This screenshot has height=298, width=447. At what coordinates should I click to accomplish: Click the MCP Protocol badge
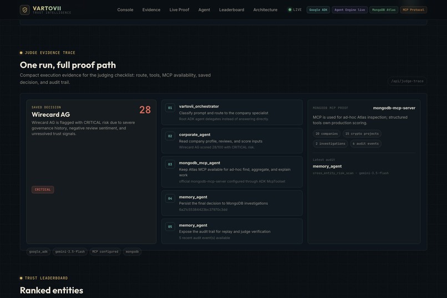tap(413, 9)
